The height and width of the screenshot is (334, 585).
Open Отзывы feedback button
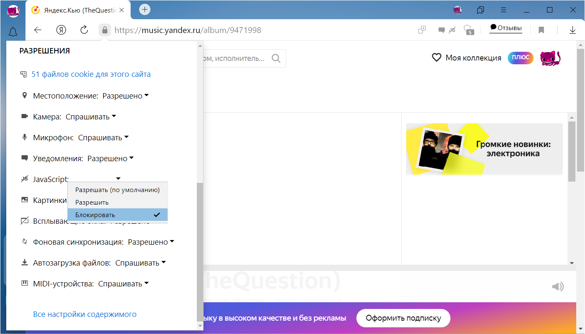click(506, 28)
